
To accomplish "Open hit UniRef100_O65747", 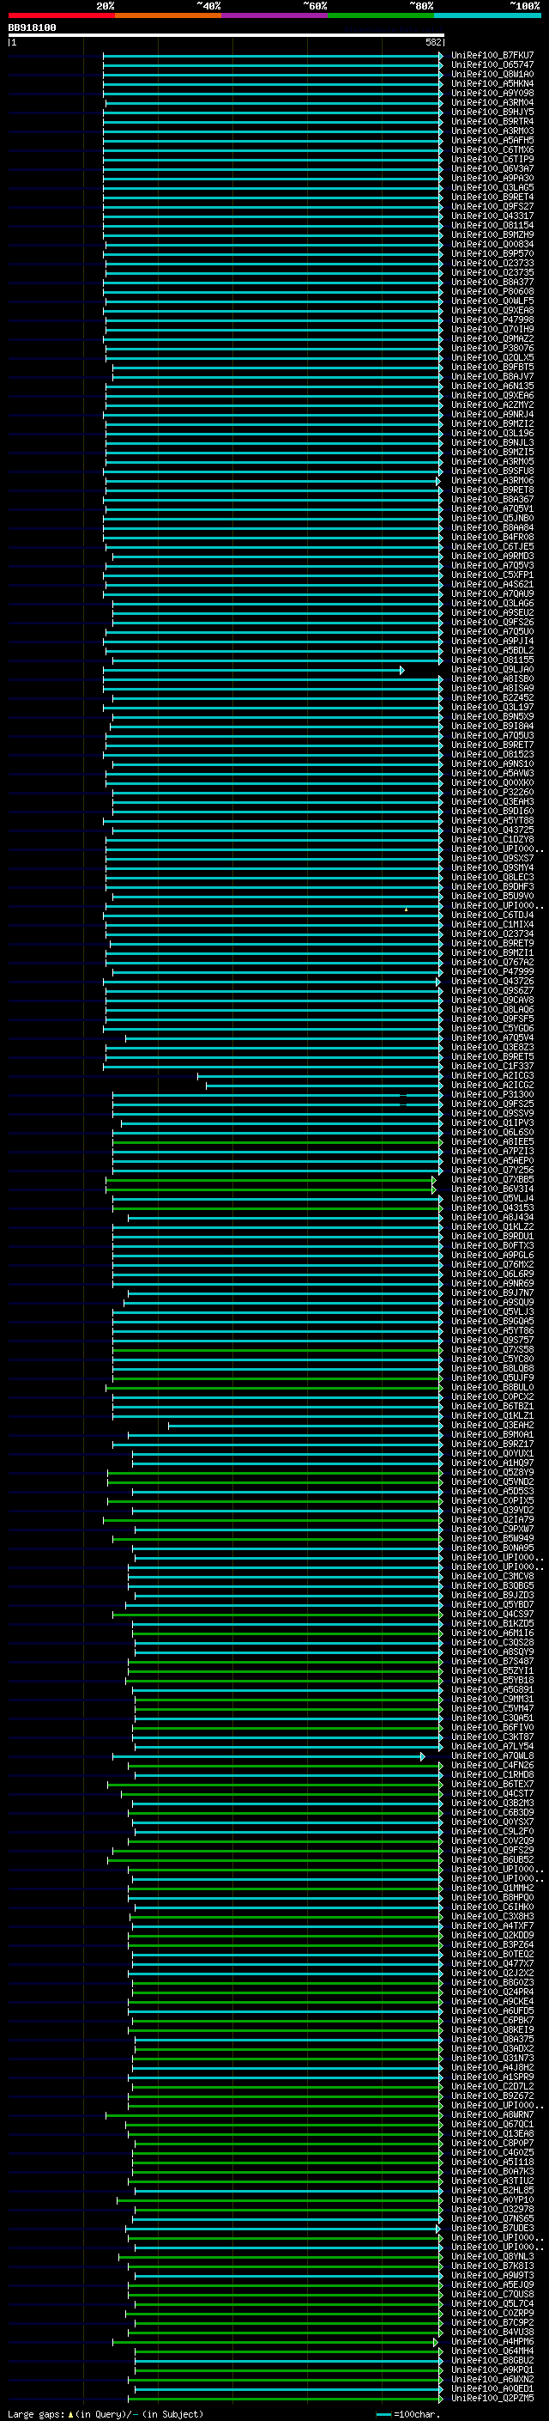I will pos(492,65).
